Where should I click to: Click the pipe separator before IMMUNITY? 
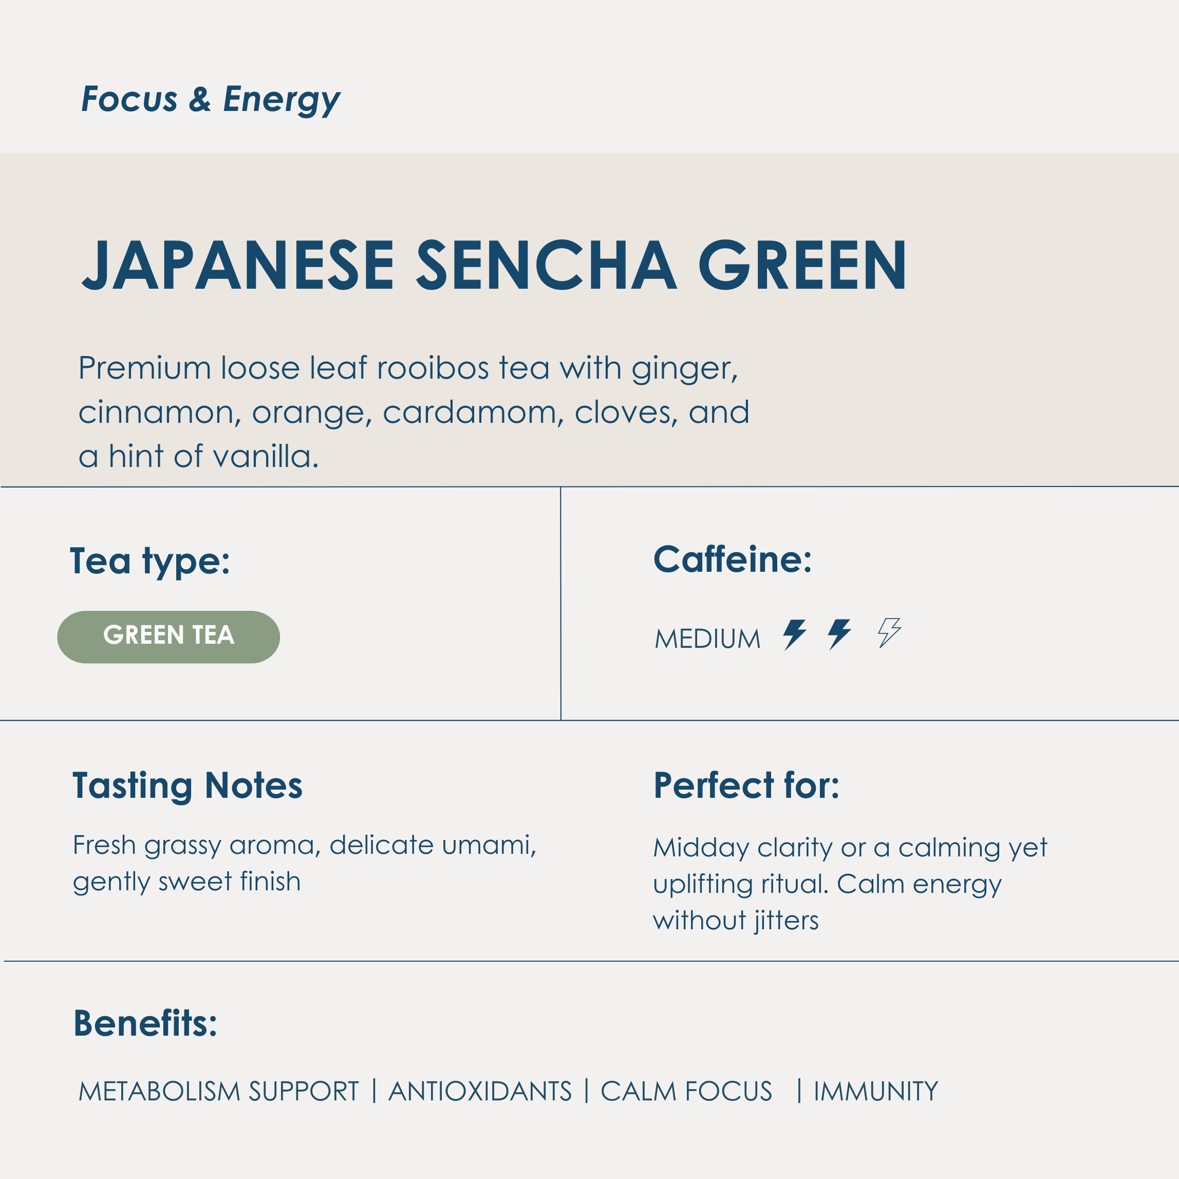799,1091
